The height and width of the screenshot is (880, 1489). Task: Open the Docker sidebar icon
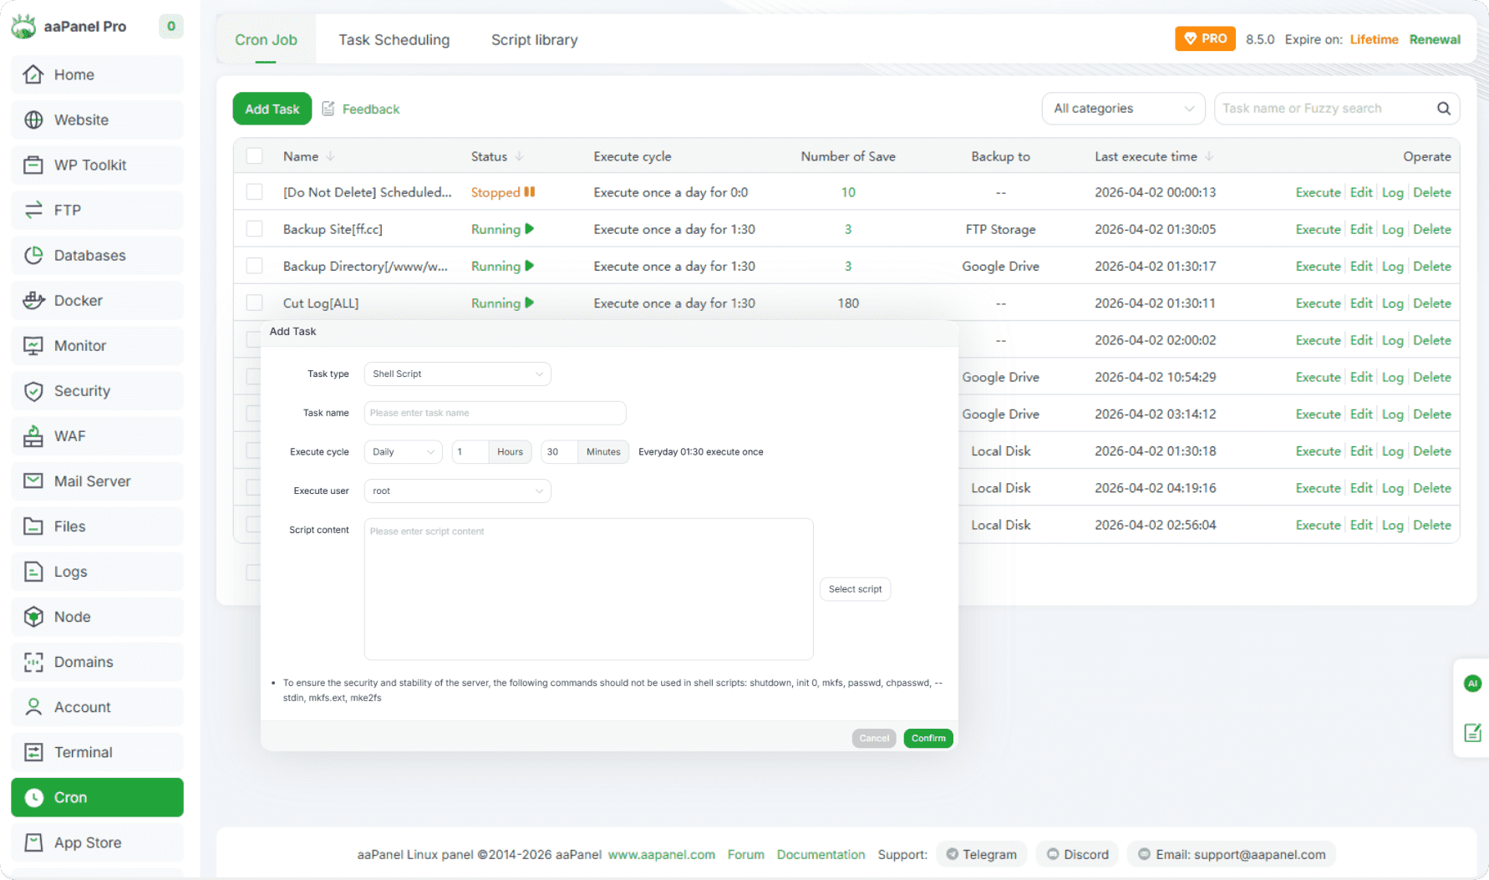coord(33,301)
